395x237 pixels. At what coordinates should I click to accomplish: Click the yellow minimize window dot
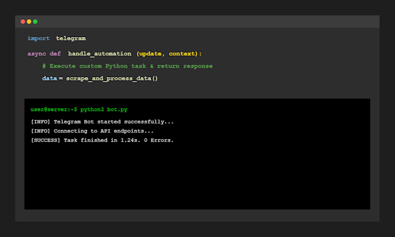29,21
